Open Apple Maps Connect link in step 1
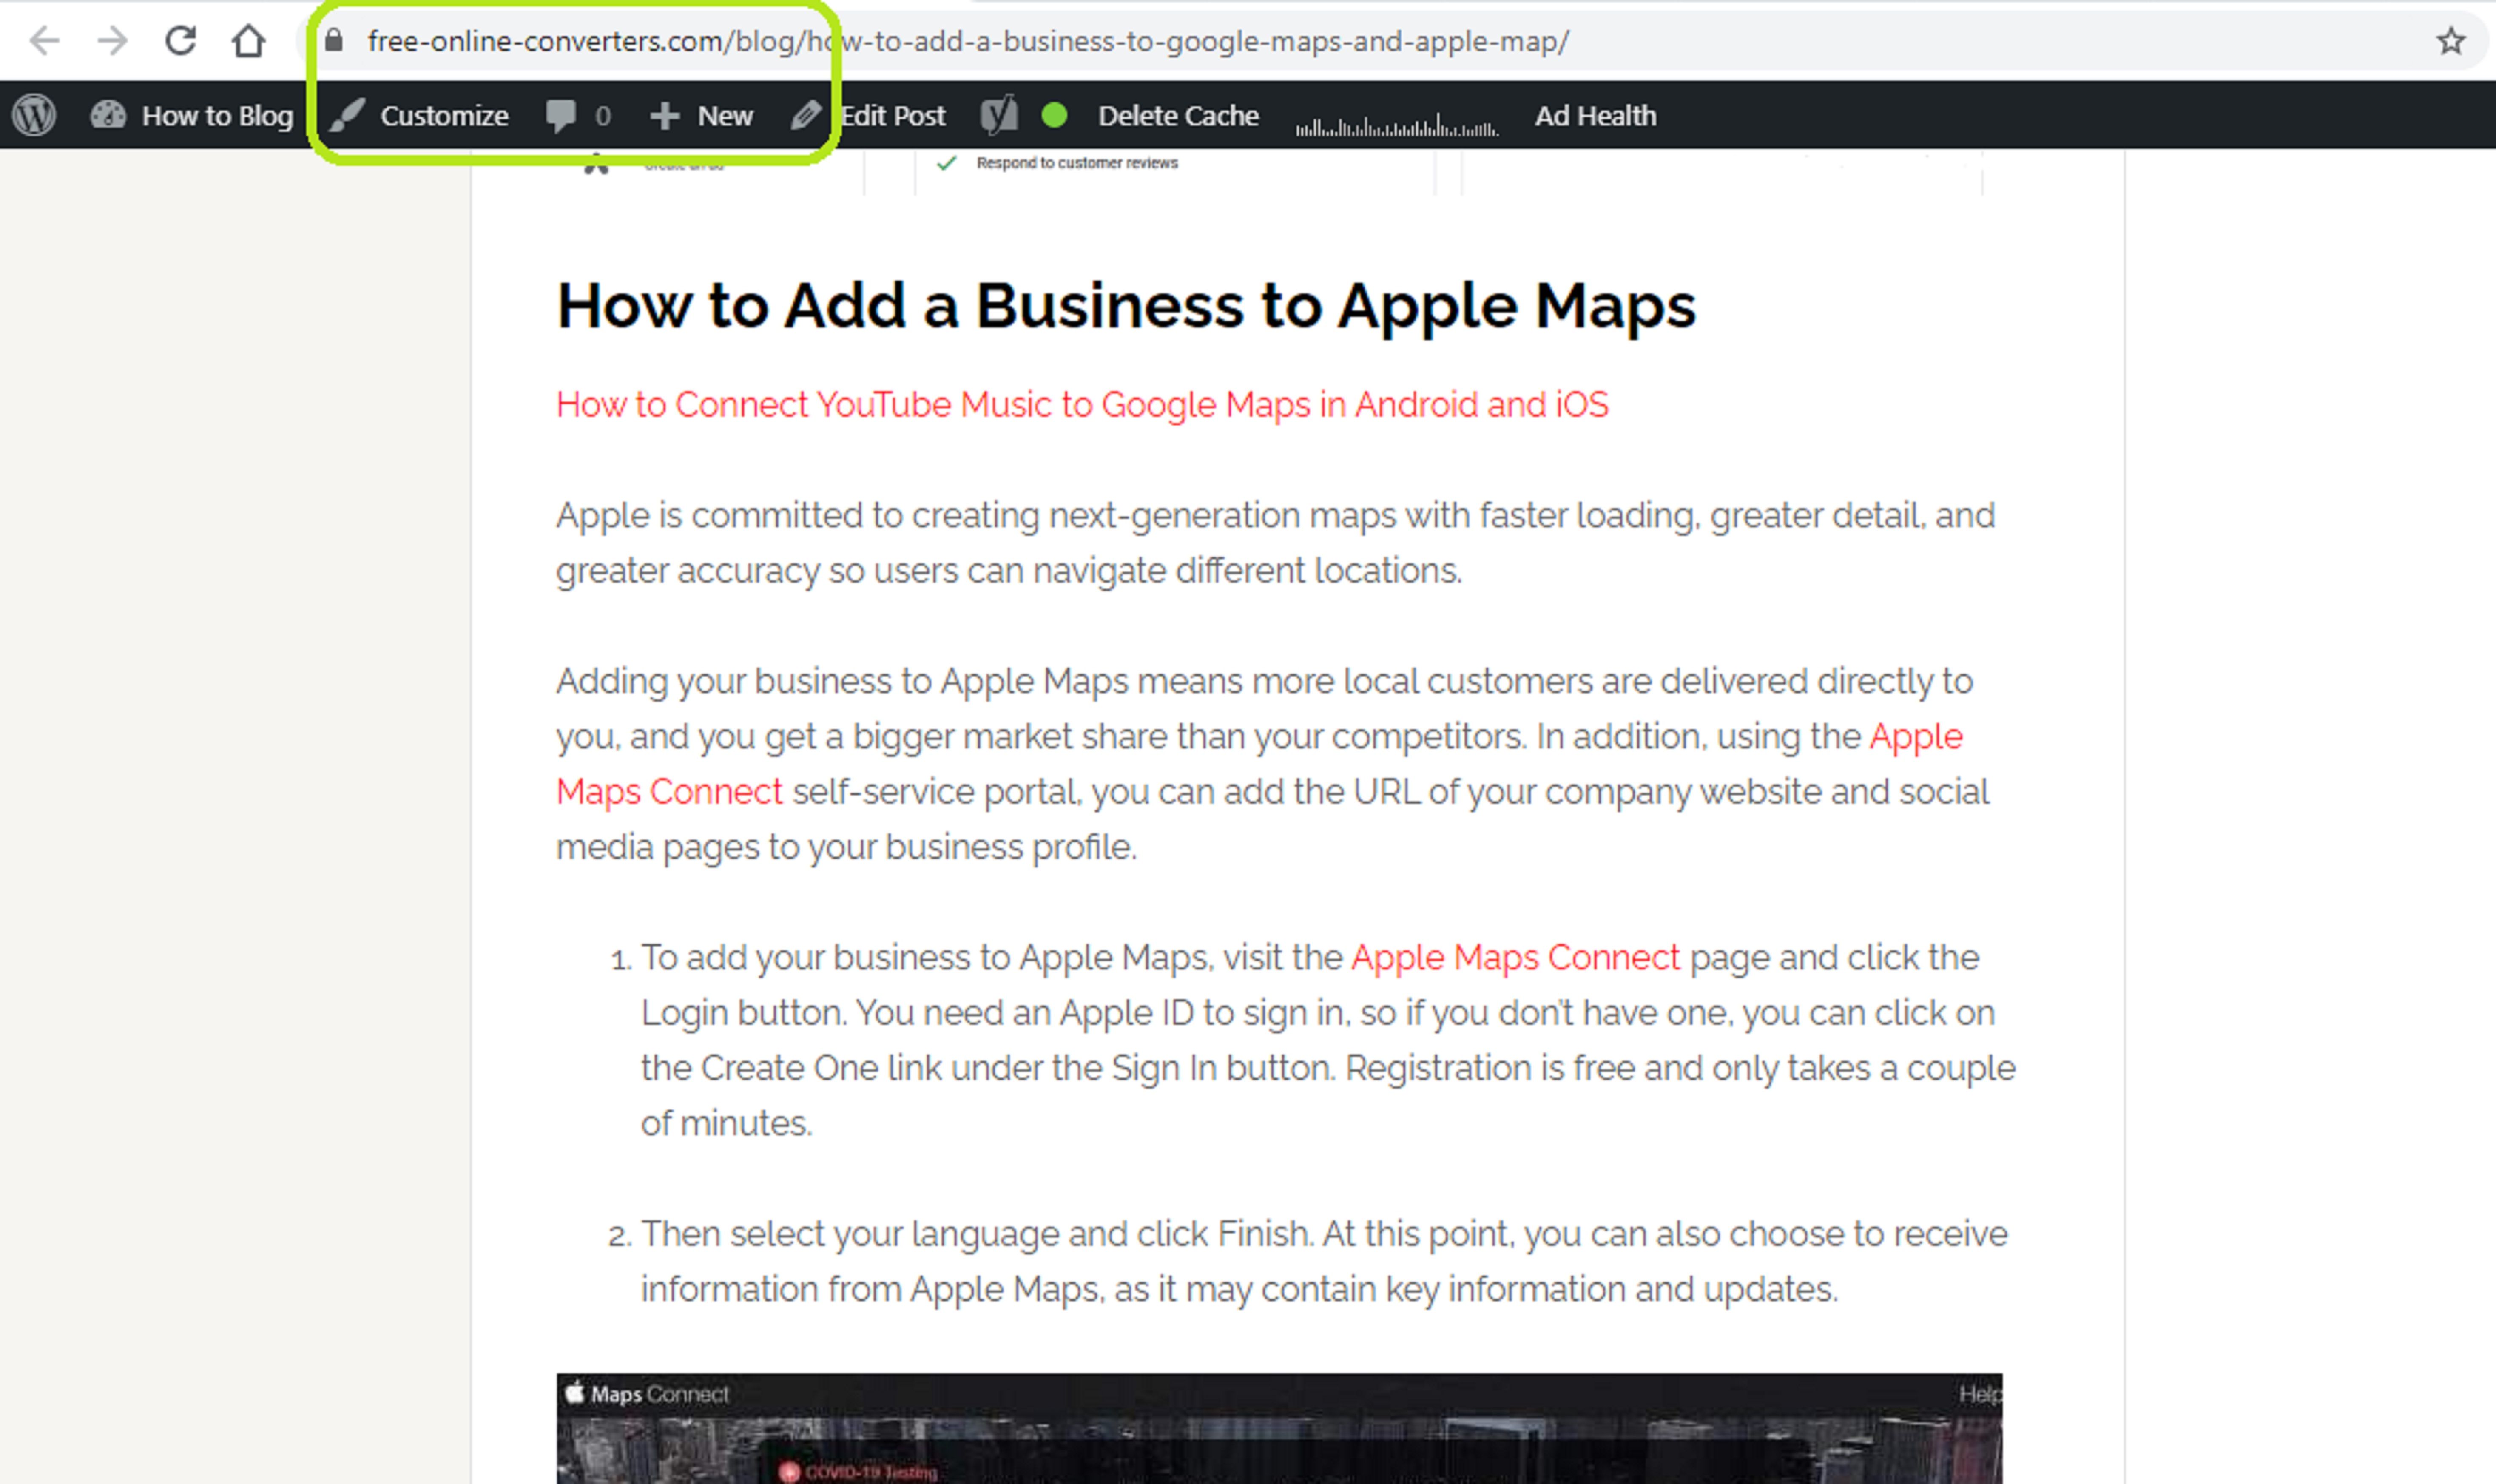Viewport: 2496px width, 1484px height. point(1515,958)
